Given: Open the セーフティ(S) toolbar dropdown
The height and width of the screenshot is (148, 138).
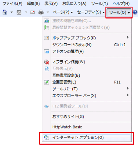Looking at the screenshot, I should click(x=91, y=12).
